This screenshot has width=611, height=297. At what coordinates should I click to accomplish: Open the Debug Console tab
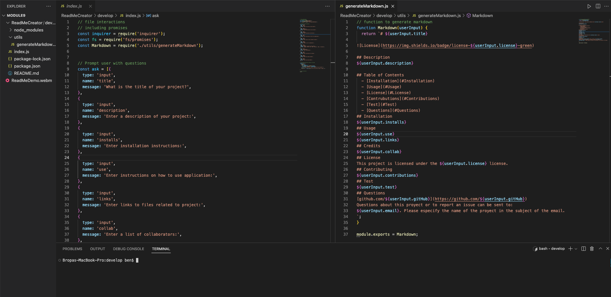click(128, 249)
